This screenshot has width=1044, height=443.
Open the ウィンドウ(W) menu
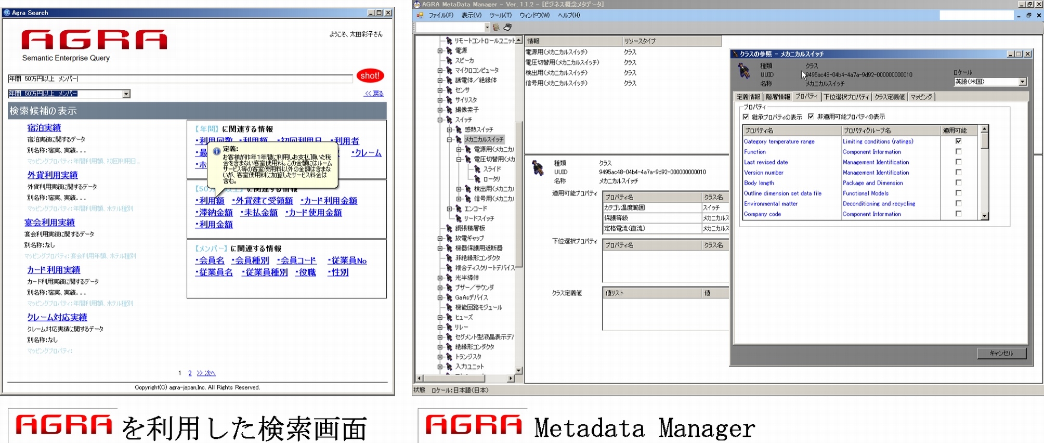tap(534, 15)
